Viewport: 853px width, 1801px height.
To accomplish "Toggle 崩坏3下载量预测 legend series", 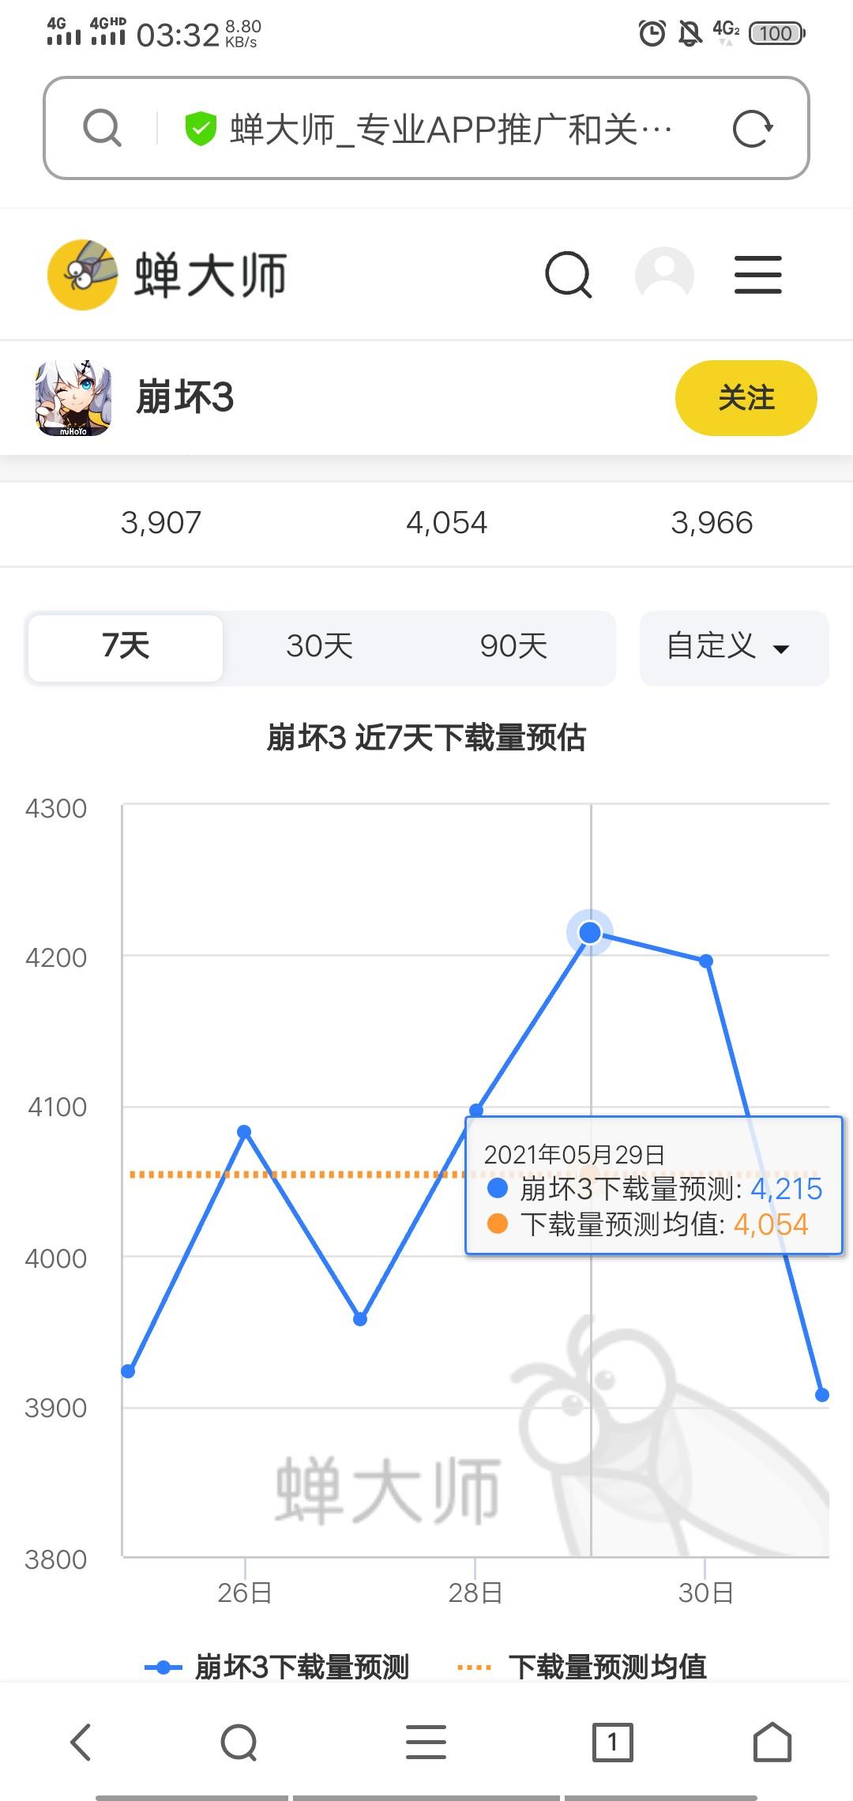I will [x=277, y=1668].
